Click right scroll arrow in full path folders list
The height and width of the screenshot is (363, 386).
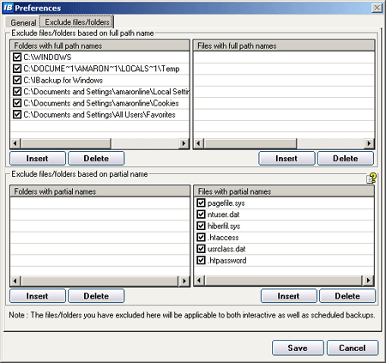click(x=184, y=143)
